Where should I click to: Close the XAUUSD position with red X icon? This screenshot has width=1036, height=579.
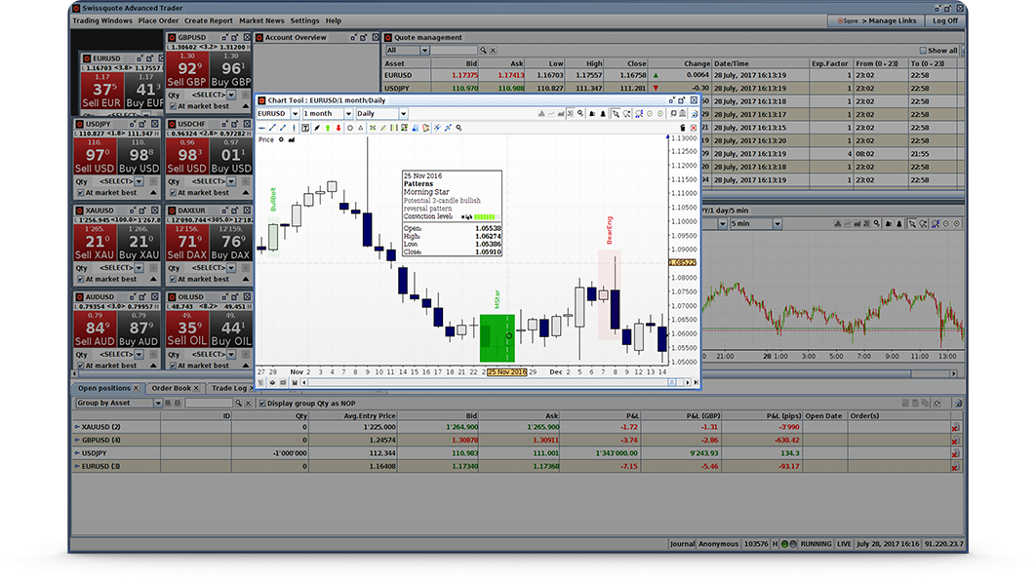click(955, 427)
